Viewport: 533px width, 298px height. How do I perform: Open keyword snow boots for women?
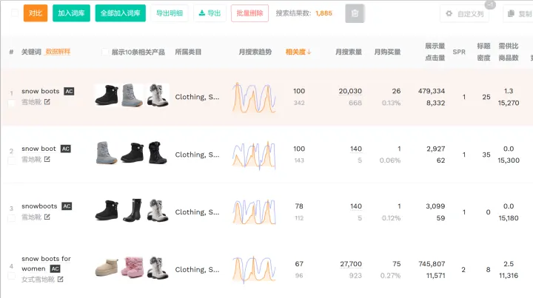coord(46,263)
